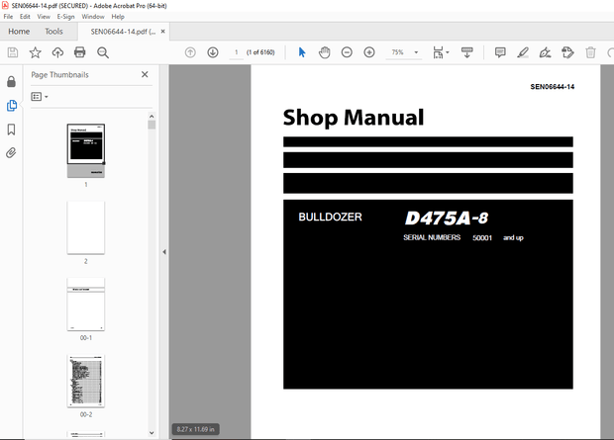Click the Page Thumbnails panel title

coord(59,75)
